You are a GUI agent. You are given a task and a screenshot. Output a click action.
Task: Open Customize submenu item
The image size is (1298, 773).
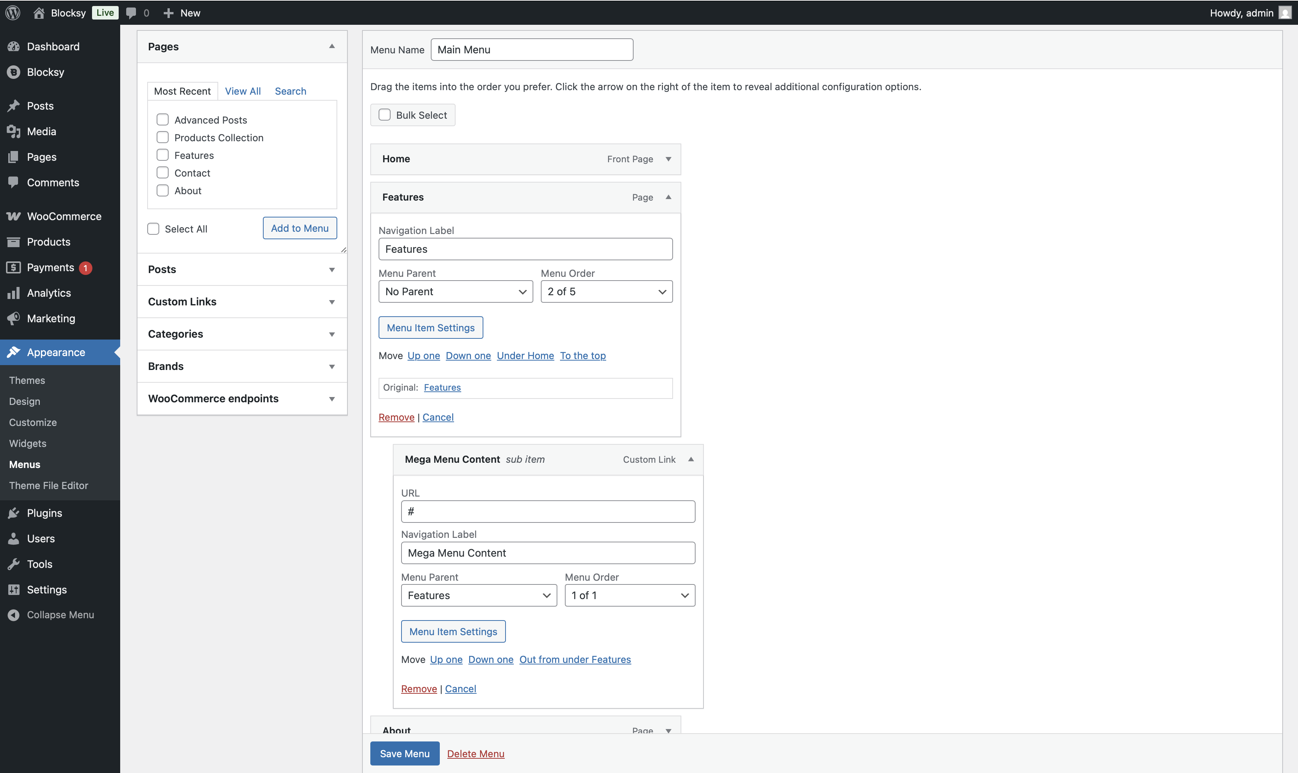[x=33, y=423]
